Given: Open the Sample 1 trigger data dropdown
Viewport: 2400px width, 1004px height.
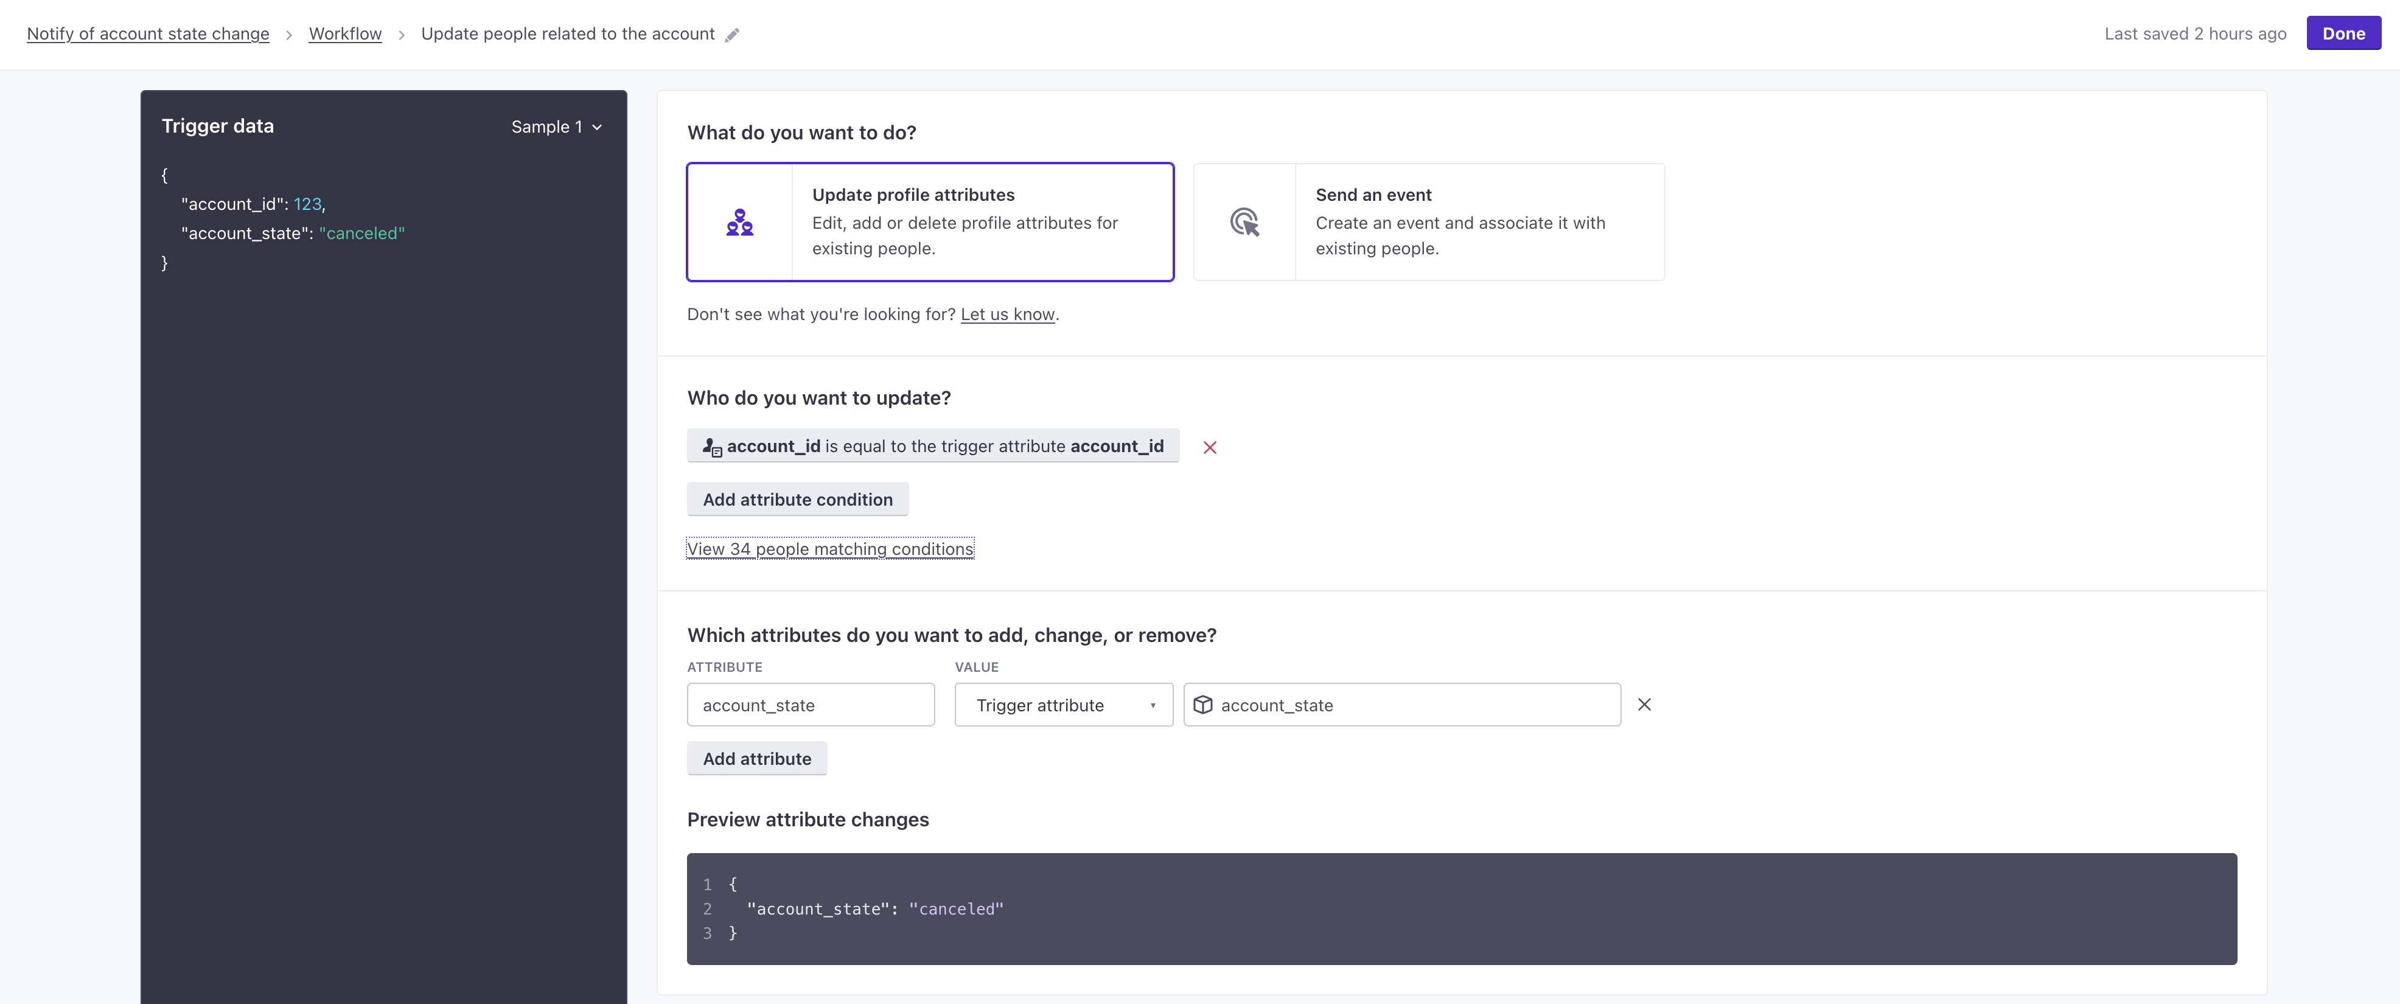Looking at the screenshot, I should point(556,127).
